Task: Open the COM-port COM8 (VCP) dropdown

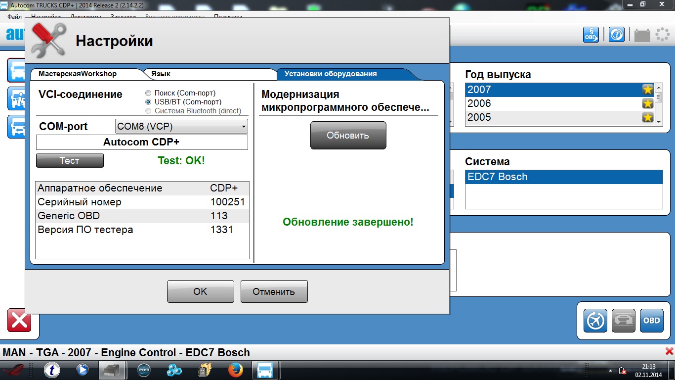Action: (x=181, y=126)
